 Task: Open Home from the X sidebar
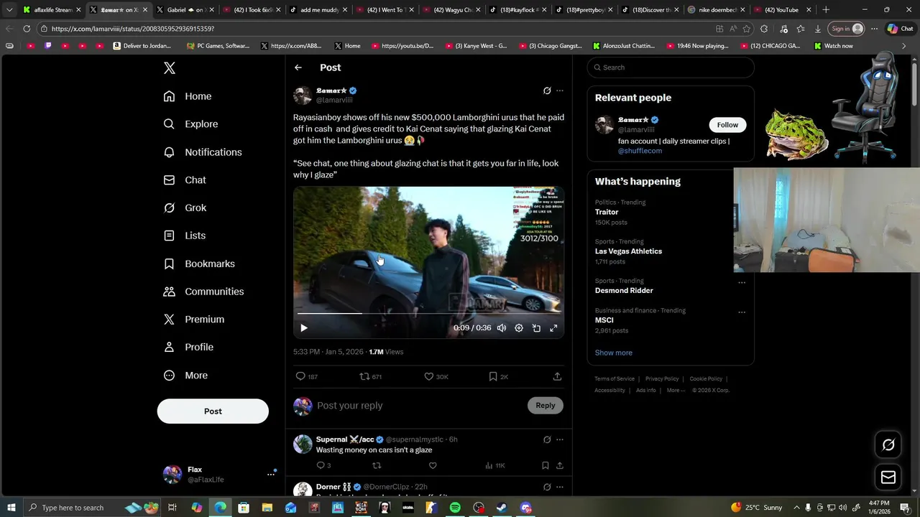pyautogui.click(x=188, y=96)
